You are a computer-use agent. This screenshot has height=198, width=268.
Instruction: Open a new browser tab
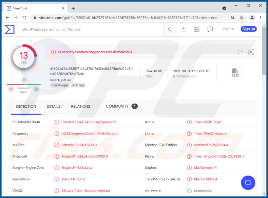[73, 8]
